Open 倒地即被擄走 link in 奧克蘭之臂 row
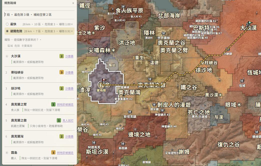The image size is (261, 166). coord(65,104)
